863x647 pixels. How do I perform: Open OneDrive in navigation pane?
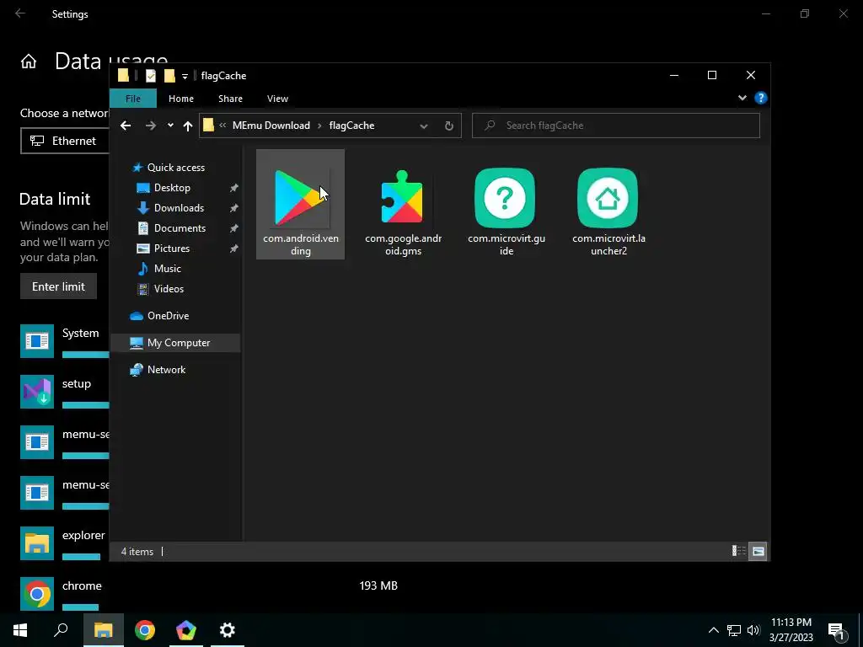168,316
